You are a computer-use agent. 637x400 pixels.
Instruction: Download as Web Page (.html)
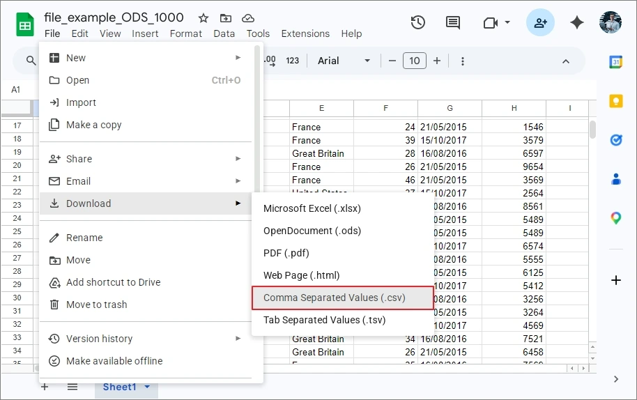coord(342,276)
